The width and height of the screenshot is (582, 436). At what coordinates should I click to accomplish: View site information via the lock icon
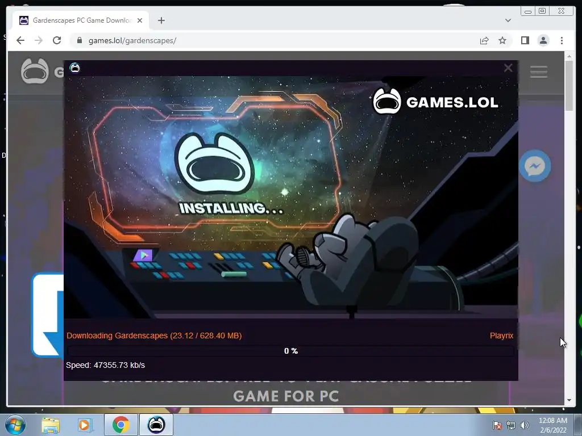[79, 40]
